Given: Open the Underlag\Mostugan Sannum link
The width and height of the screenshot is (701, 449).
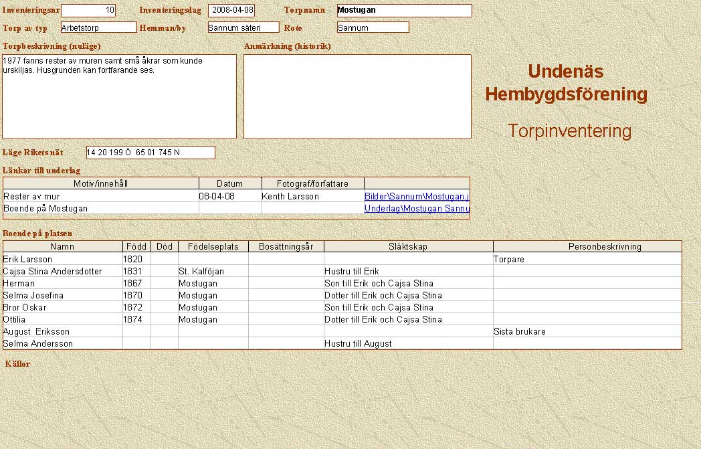Looking at the screenshot, I should [416, 209].
